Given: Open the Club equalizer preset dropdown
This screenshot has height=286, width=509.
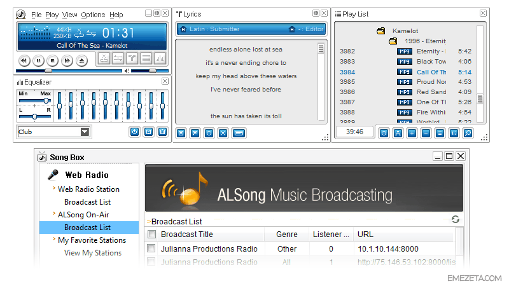Looking at the screenshot, I should point(85,132).
